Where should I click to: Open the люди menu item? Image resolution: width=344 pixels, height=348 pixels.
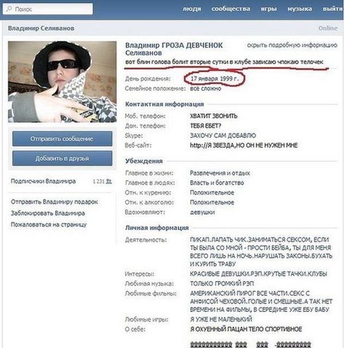click(x=192, y=9)
